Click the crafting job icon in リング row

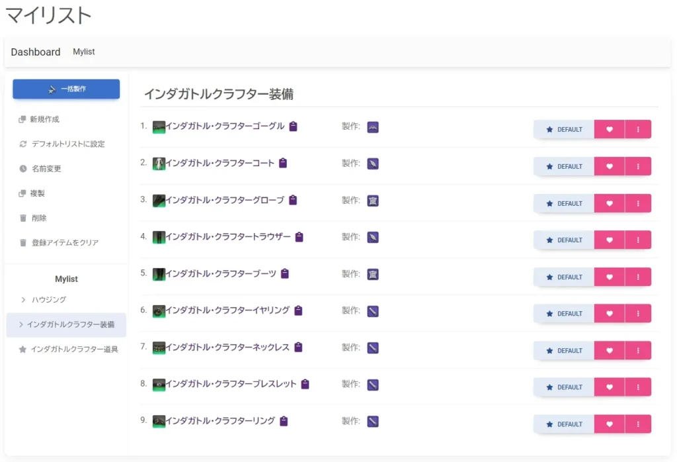(373, 422)
